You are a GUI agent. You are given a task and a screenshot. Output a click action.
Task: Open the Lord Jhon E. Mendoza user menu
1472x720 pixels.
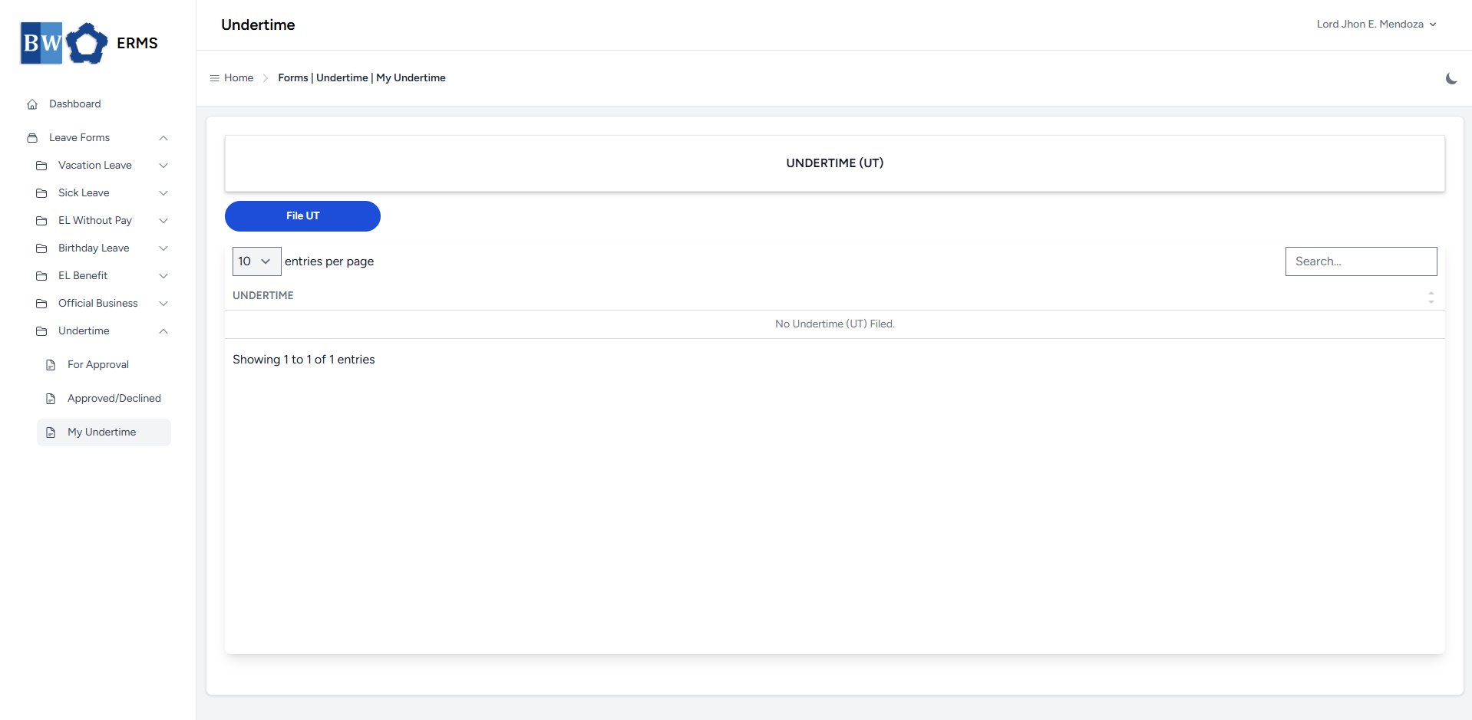coord(1376,25)
